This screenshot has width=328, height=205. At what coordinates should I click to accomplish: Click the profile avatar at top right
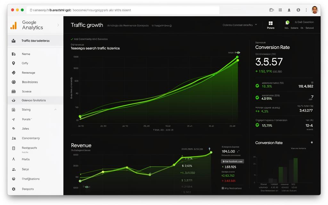pos(315,10)
